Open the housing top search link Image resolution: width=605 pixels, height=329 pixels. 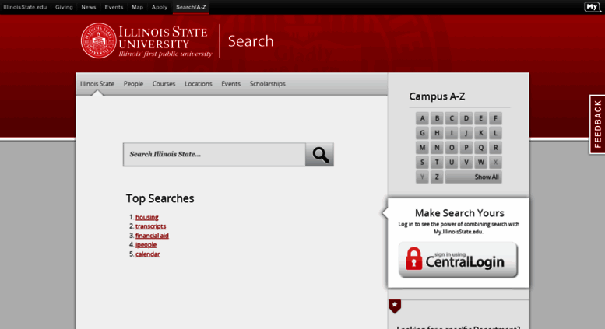click(146, 217)
